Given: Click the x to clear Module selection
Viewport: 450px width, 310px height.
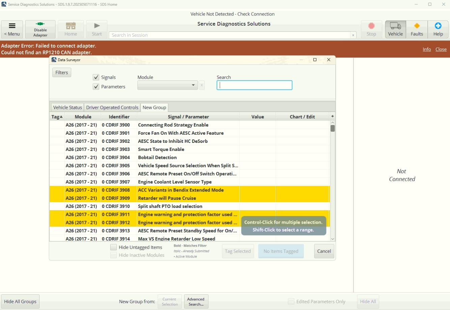Looking at the screenshot, I should (x=202, y=85).
